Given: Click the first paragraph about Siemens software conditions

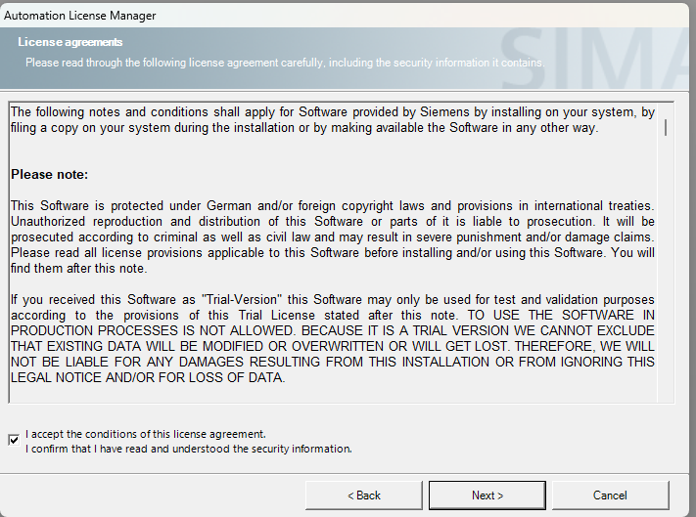Looking at the screenshot, I should point(331,120).
